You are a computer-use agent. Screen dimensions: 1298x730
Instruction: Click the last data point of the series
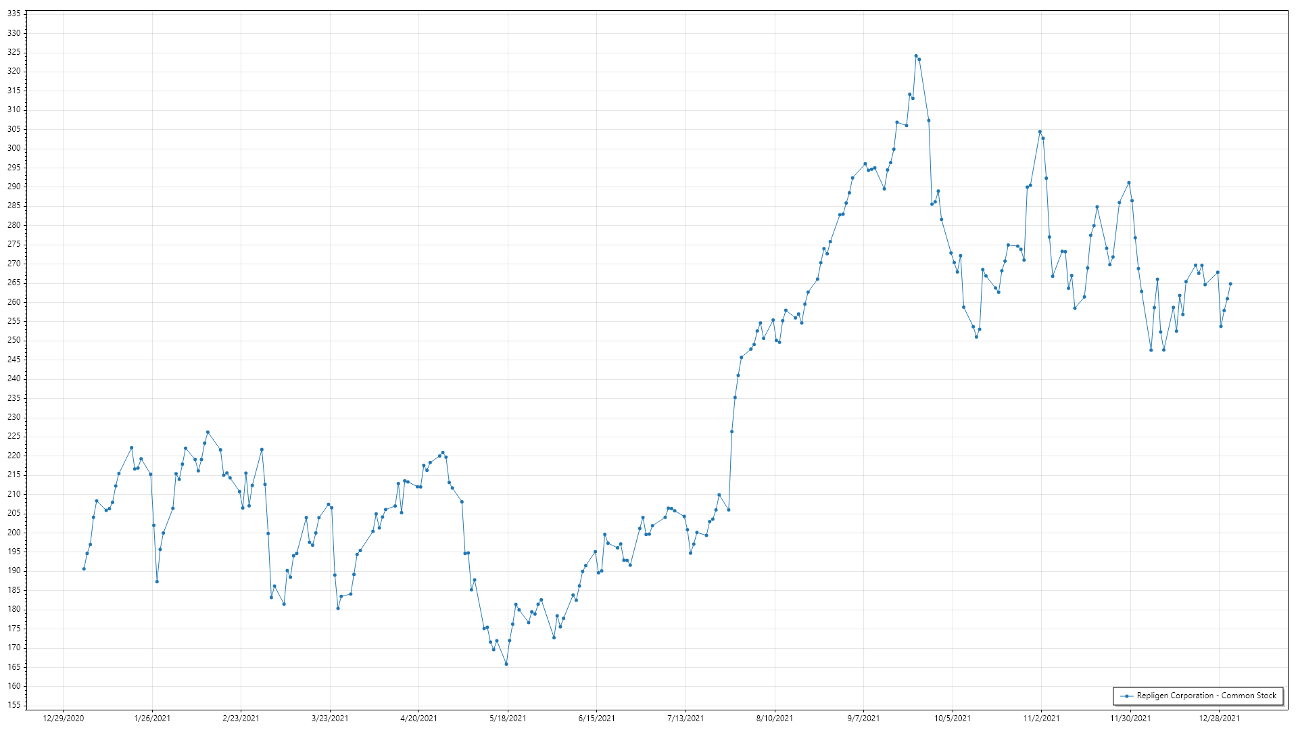point(1230,284)
